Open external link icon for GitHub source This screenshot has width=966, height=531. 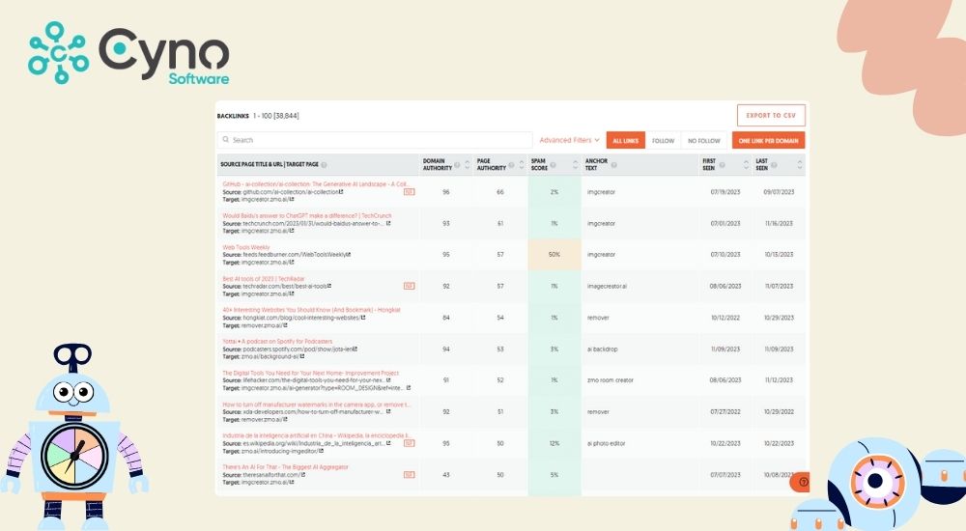click(341, 192)
